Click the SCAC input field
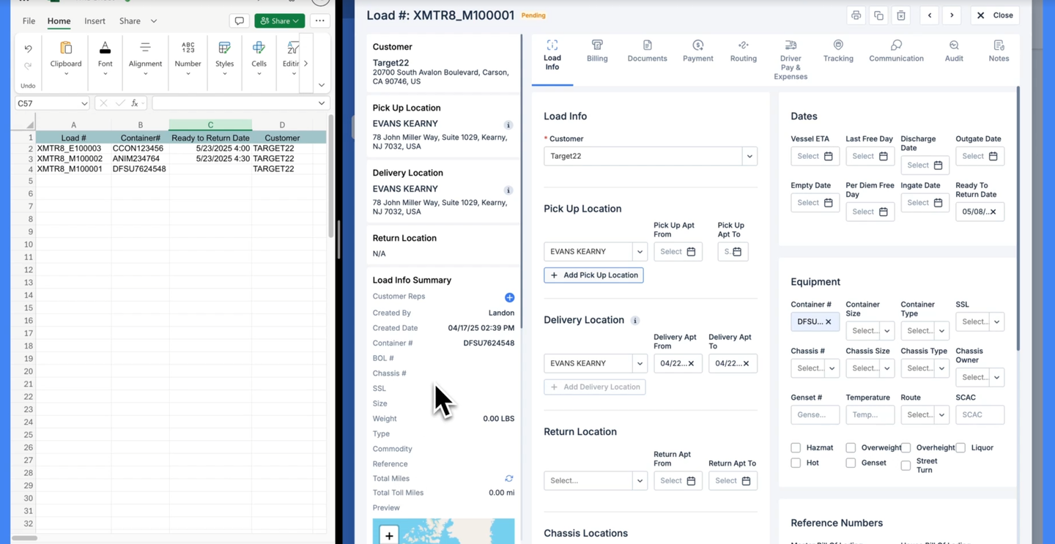 [x=980, y=414]
